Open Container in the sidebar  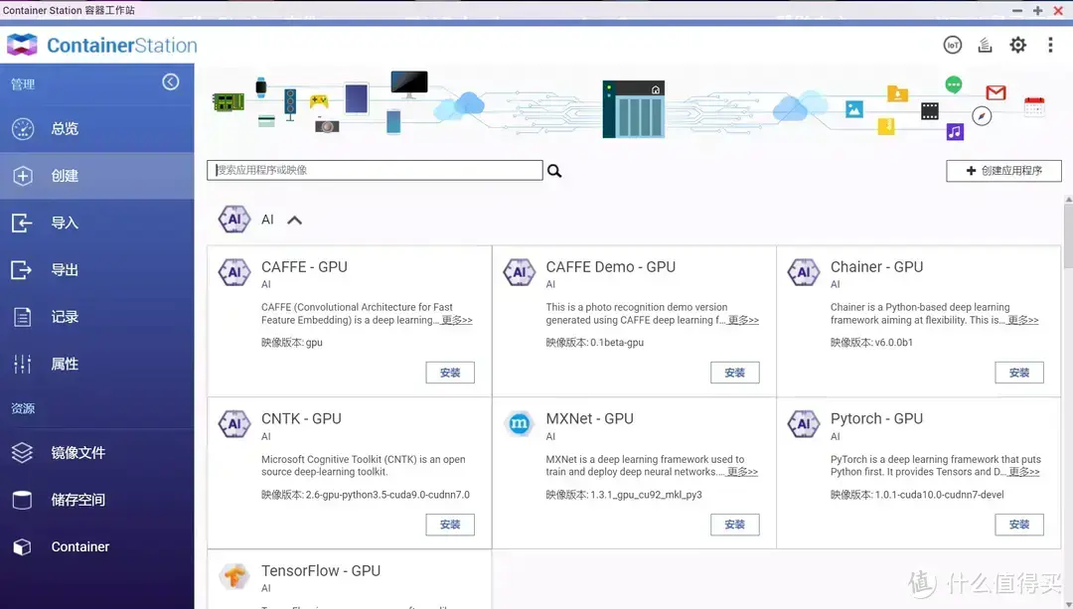click(97, 546)
